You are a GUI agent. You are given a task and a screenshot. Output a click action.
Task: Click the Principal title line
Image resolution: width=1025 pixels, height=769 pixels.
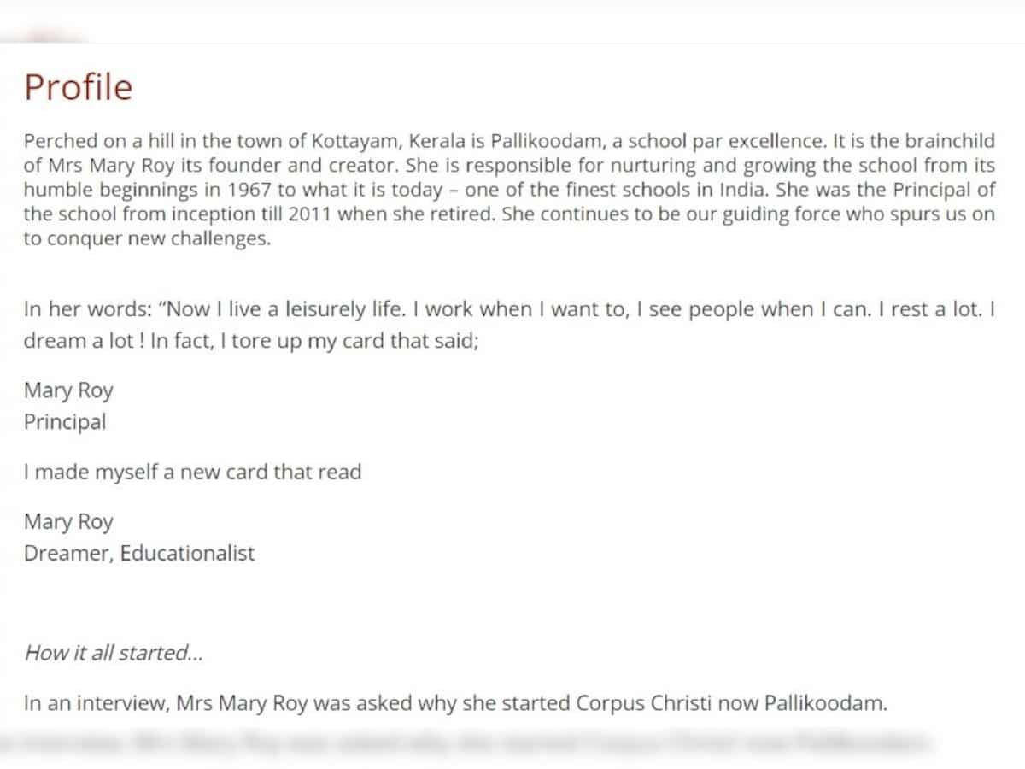click(x=65, y=422)
